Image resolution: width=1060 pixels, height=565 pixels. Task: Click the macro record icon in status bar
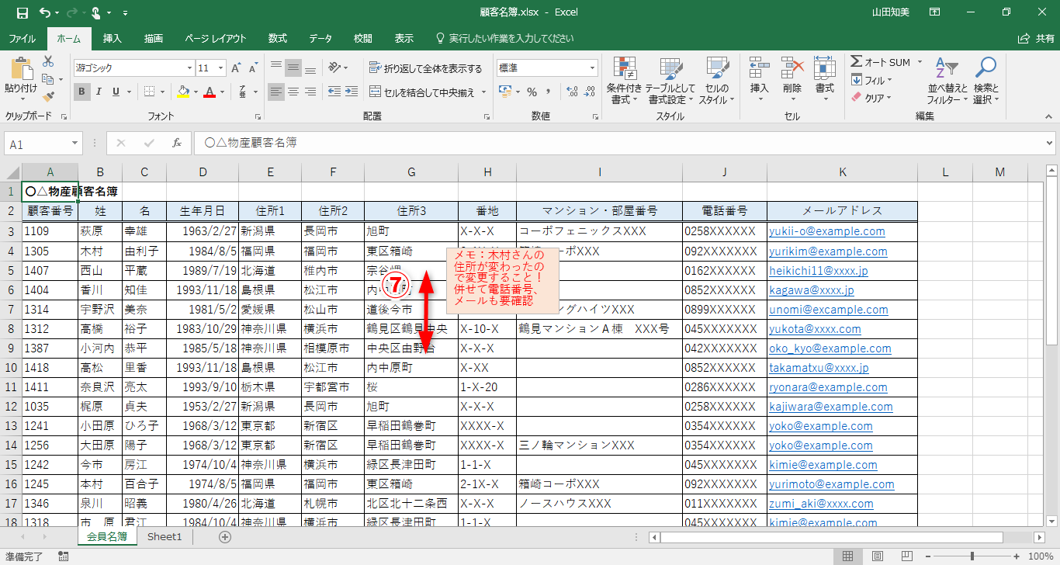click(x=64, y=556)
